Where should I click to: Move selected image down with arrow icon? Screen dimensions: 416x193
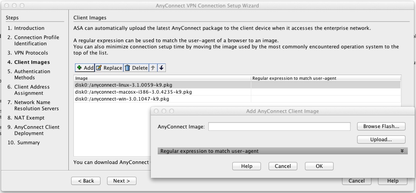pos(161,68)
